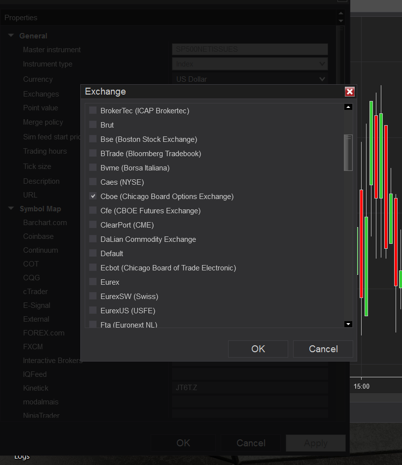Uncheck Cboe (Chicago Board Options Exchange)
402x465 pixels.
coord(93,196)
